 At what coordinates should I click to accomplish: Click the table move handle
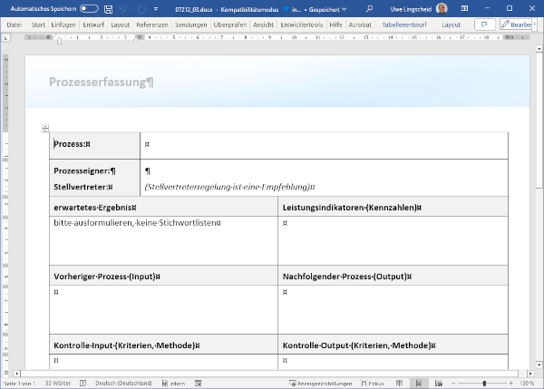(44, 129)
